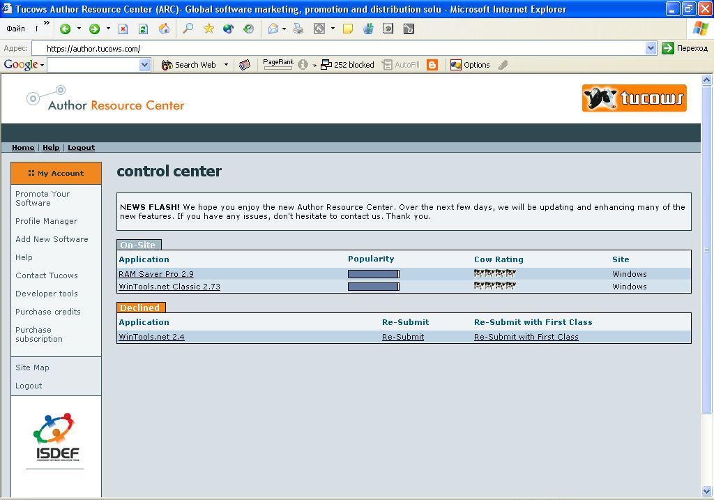Click the green Back arrow button
The image size is (714, 500).
point(65,29)
